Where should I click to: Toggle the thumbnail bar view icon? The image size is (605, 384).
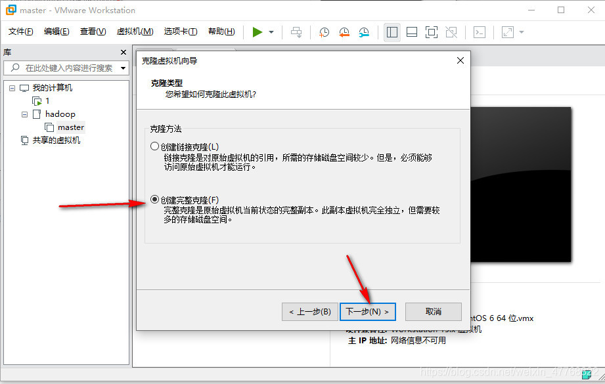[x=412, y=32]
